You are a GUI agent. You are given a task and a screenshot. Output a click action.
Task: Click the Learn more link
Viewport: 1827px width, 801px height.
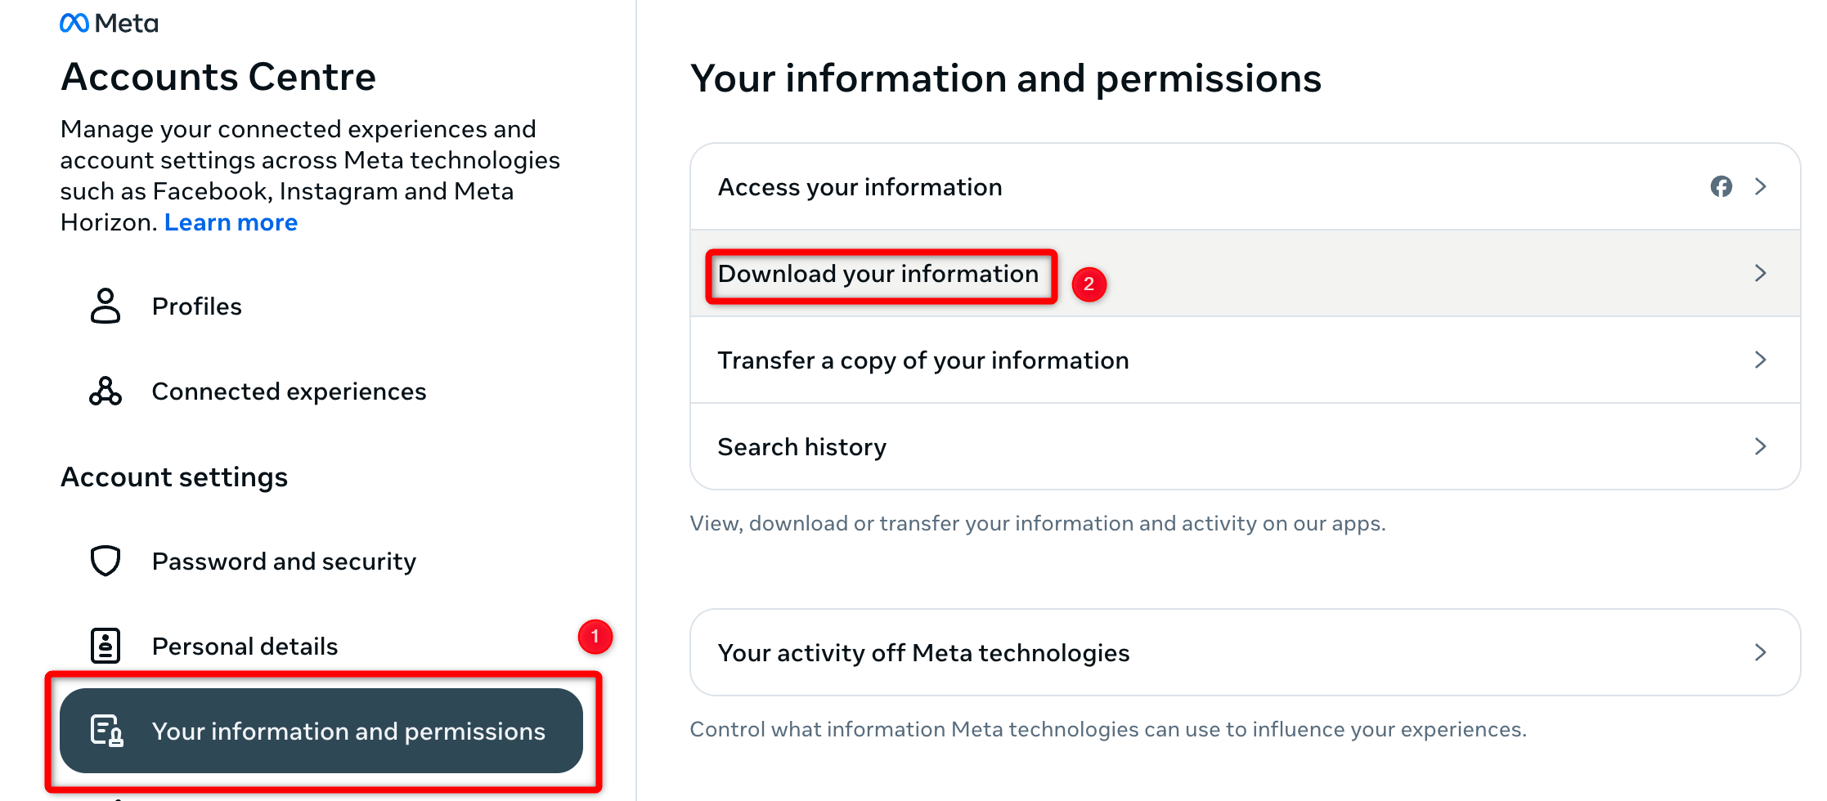point(231,222)
